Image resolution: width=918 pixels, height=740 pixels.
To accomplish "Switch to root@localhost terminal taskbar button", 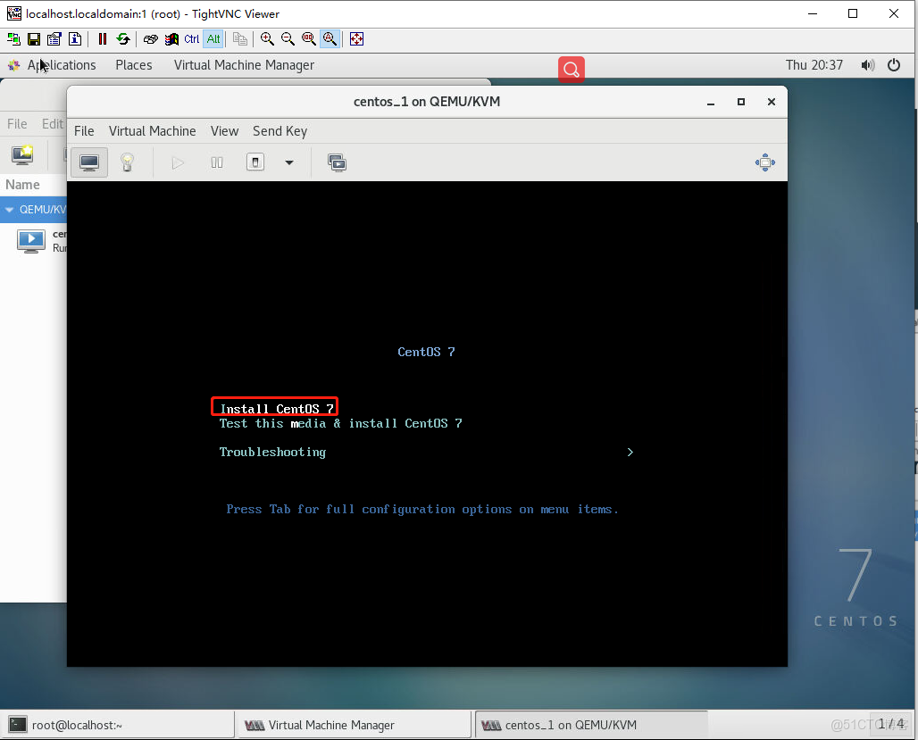I will [x=118, y=725].
